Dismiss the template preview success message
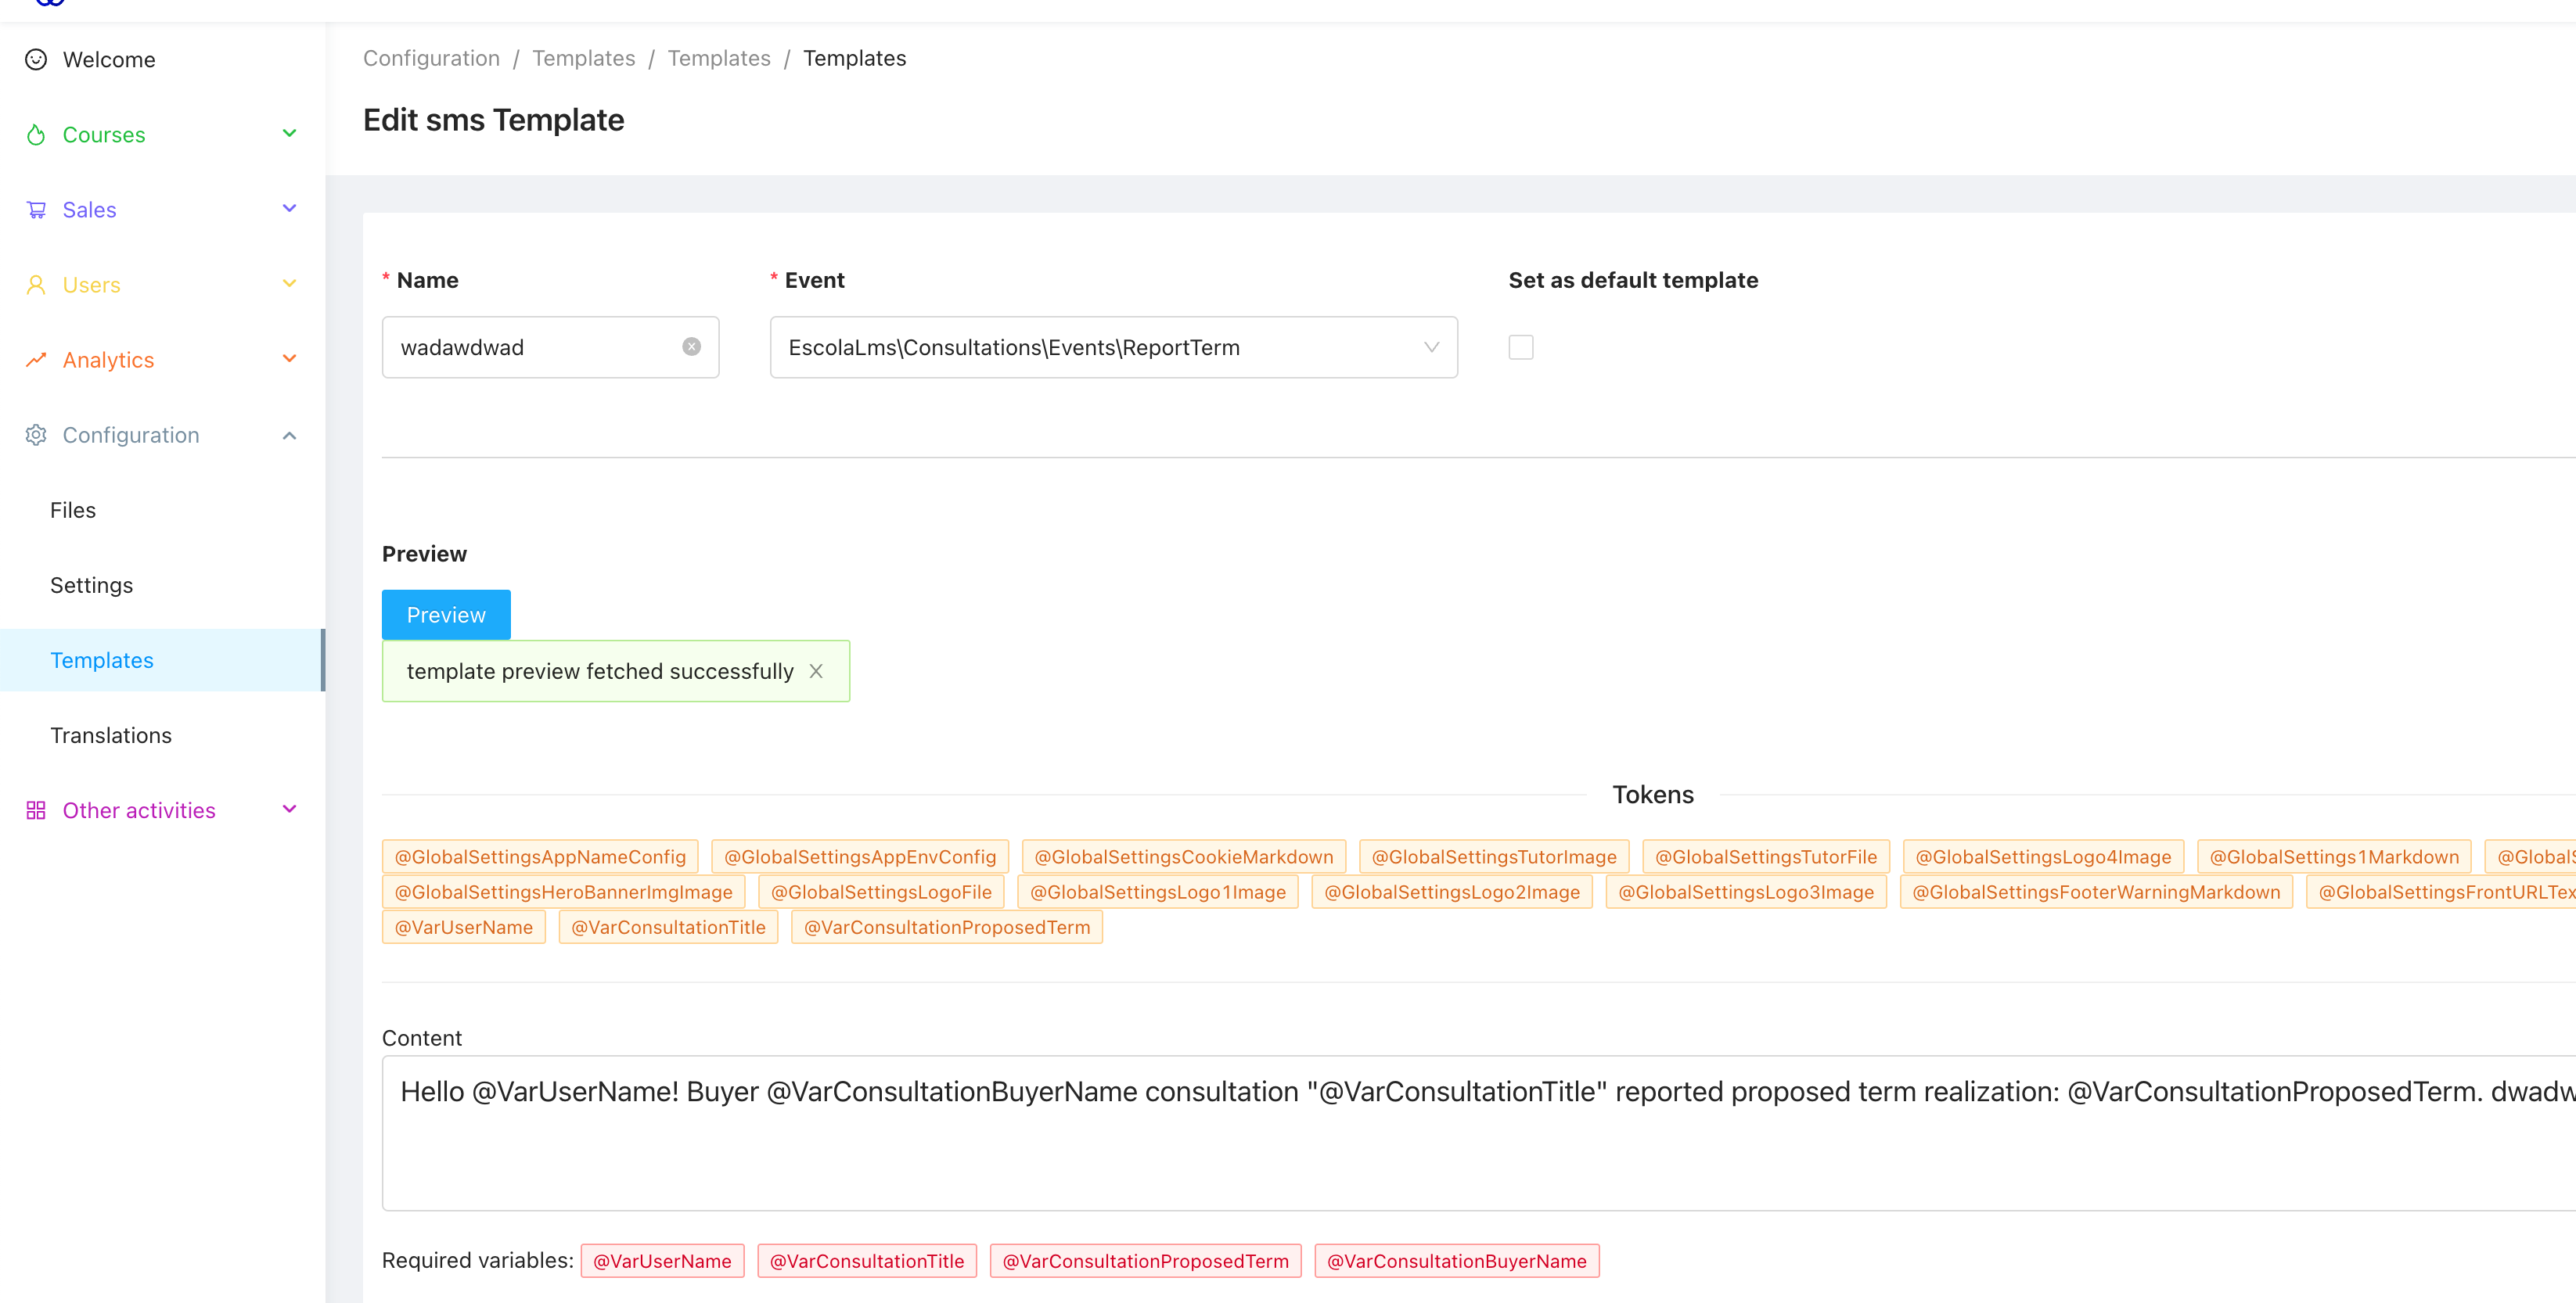2576x1303 pixels. [816, 670]
